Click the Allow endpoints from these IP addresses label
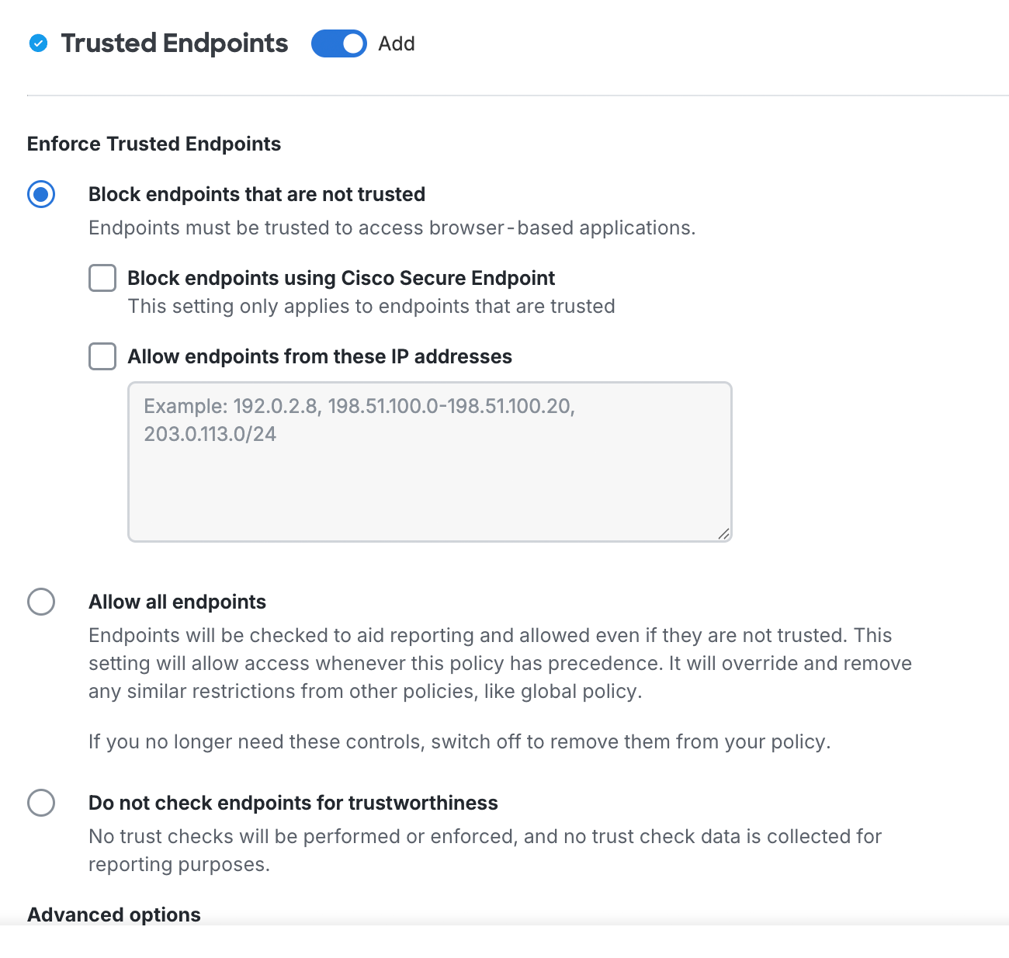The image size is (1009, 958). 320,356
